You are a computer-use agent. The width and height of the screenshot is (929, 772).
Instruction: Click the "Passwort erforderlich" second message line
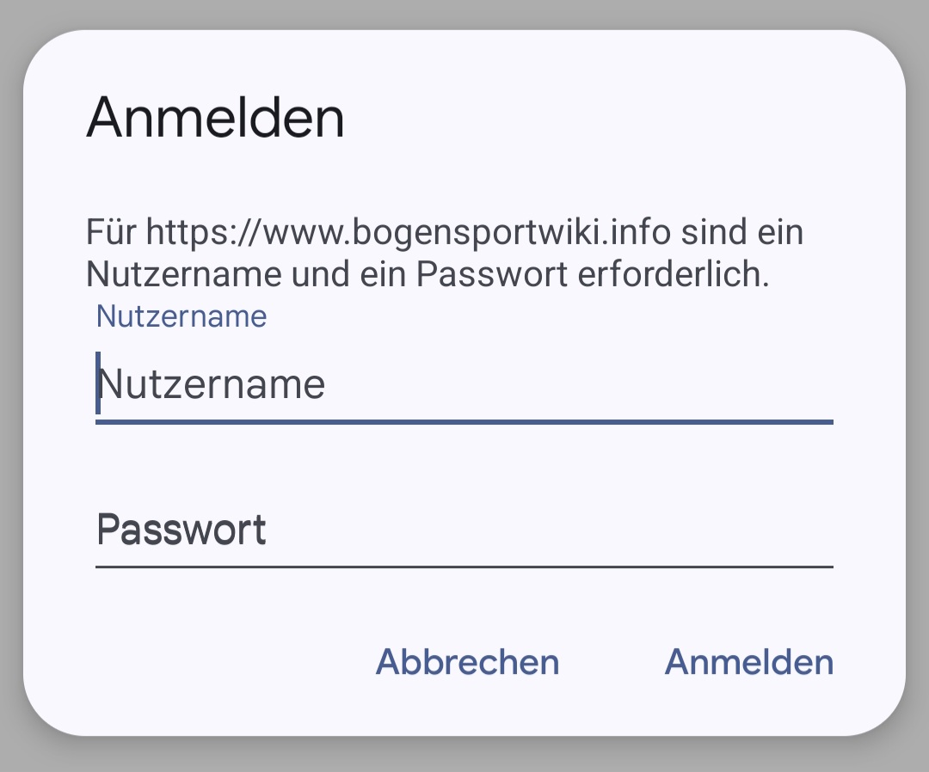point(428,274)
